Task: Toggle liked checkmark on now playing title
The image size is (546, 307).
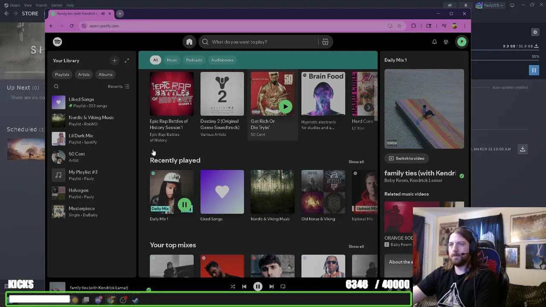Action: point(462,176)
